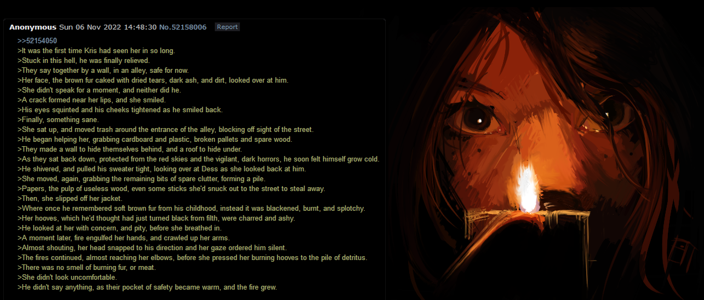
Task: Click the post timestamp Sun 06 Nov 2022
Action: (87, 27)
